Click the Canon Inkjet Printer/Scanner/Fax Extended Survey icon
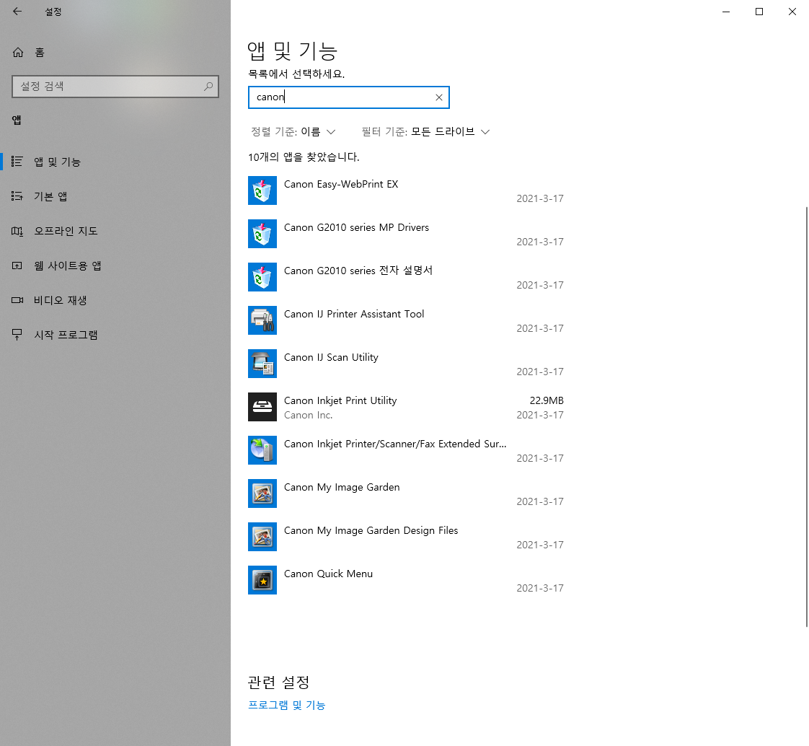The height and width of the screenshot is (746, 809). 262,451
